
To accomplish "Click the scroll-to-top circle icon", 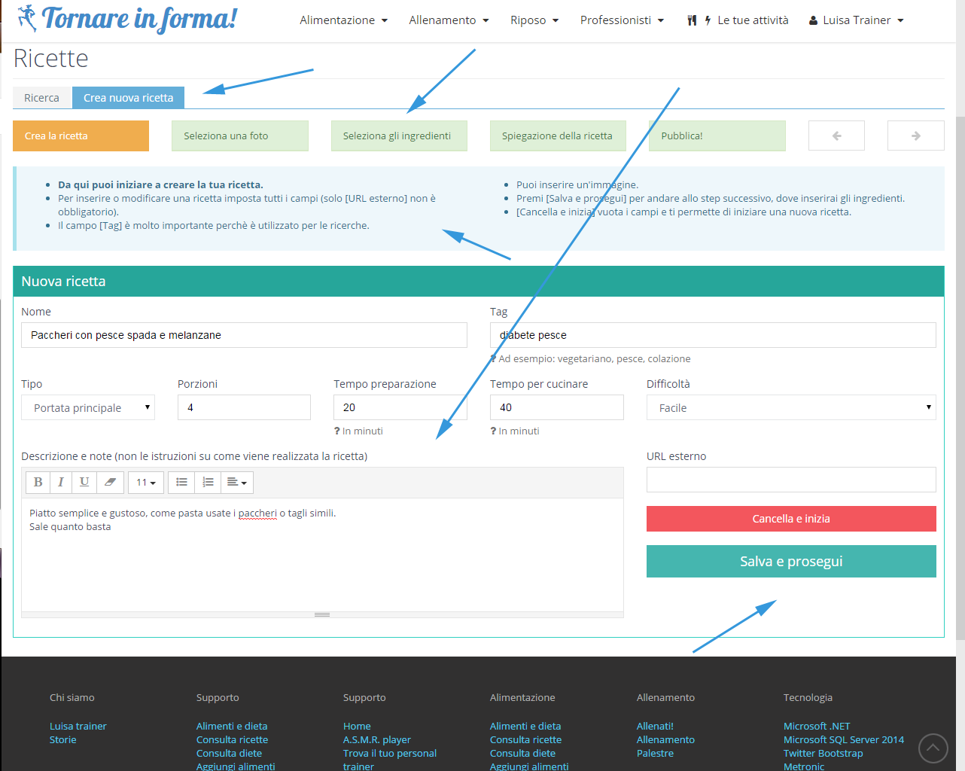I will (933, 748).
